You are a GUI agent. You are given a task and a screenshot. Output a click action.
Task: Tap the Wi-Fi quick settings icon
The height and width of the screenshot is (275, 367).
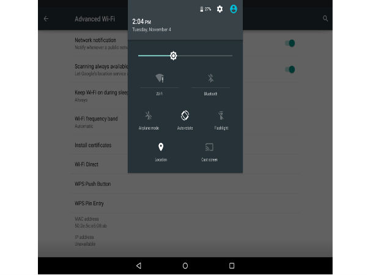click(x=160, y=78)
